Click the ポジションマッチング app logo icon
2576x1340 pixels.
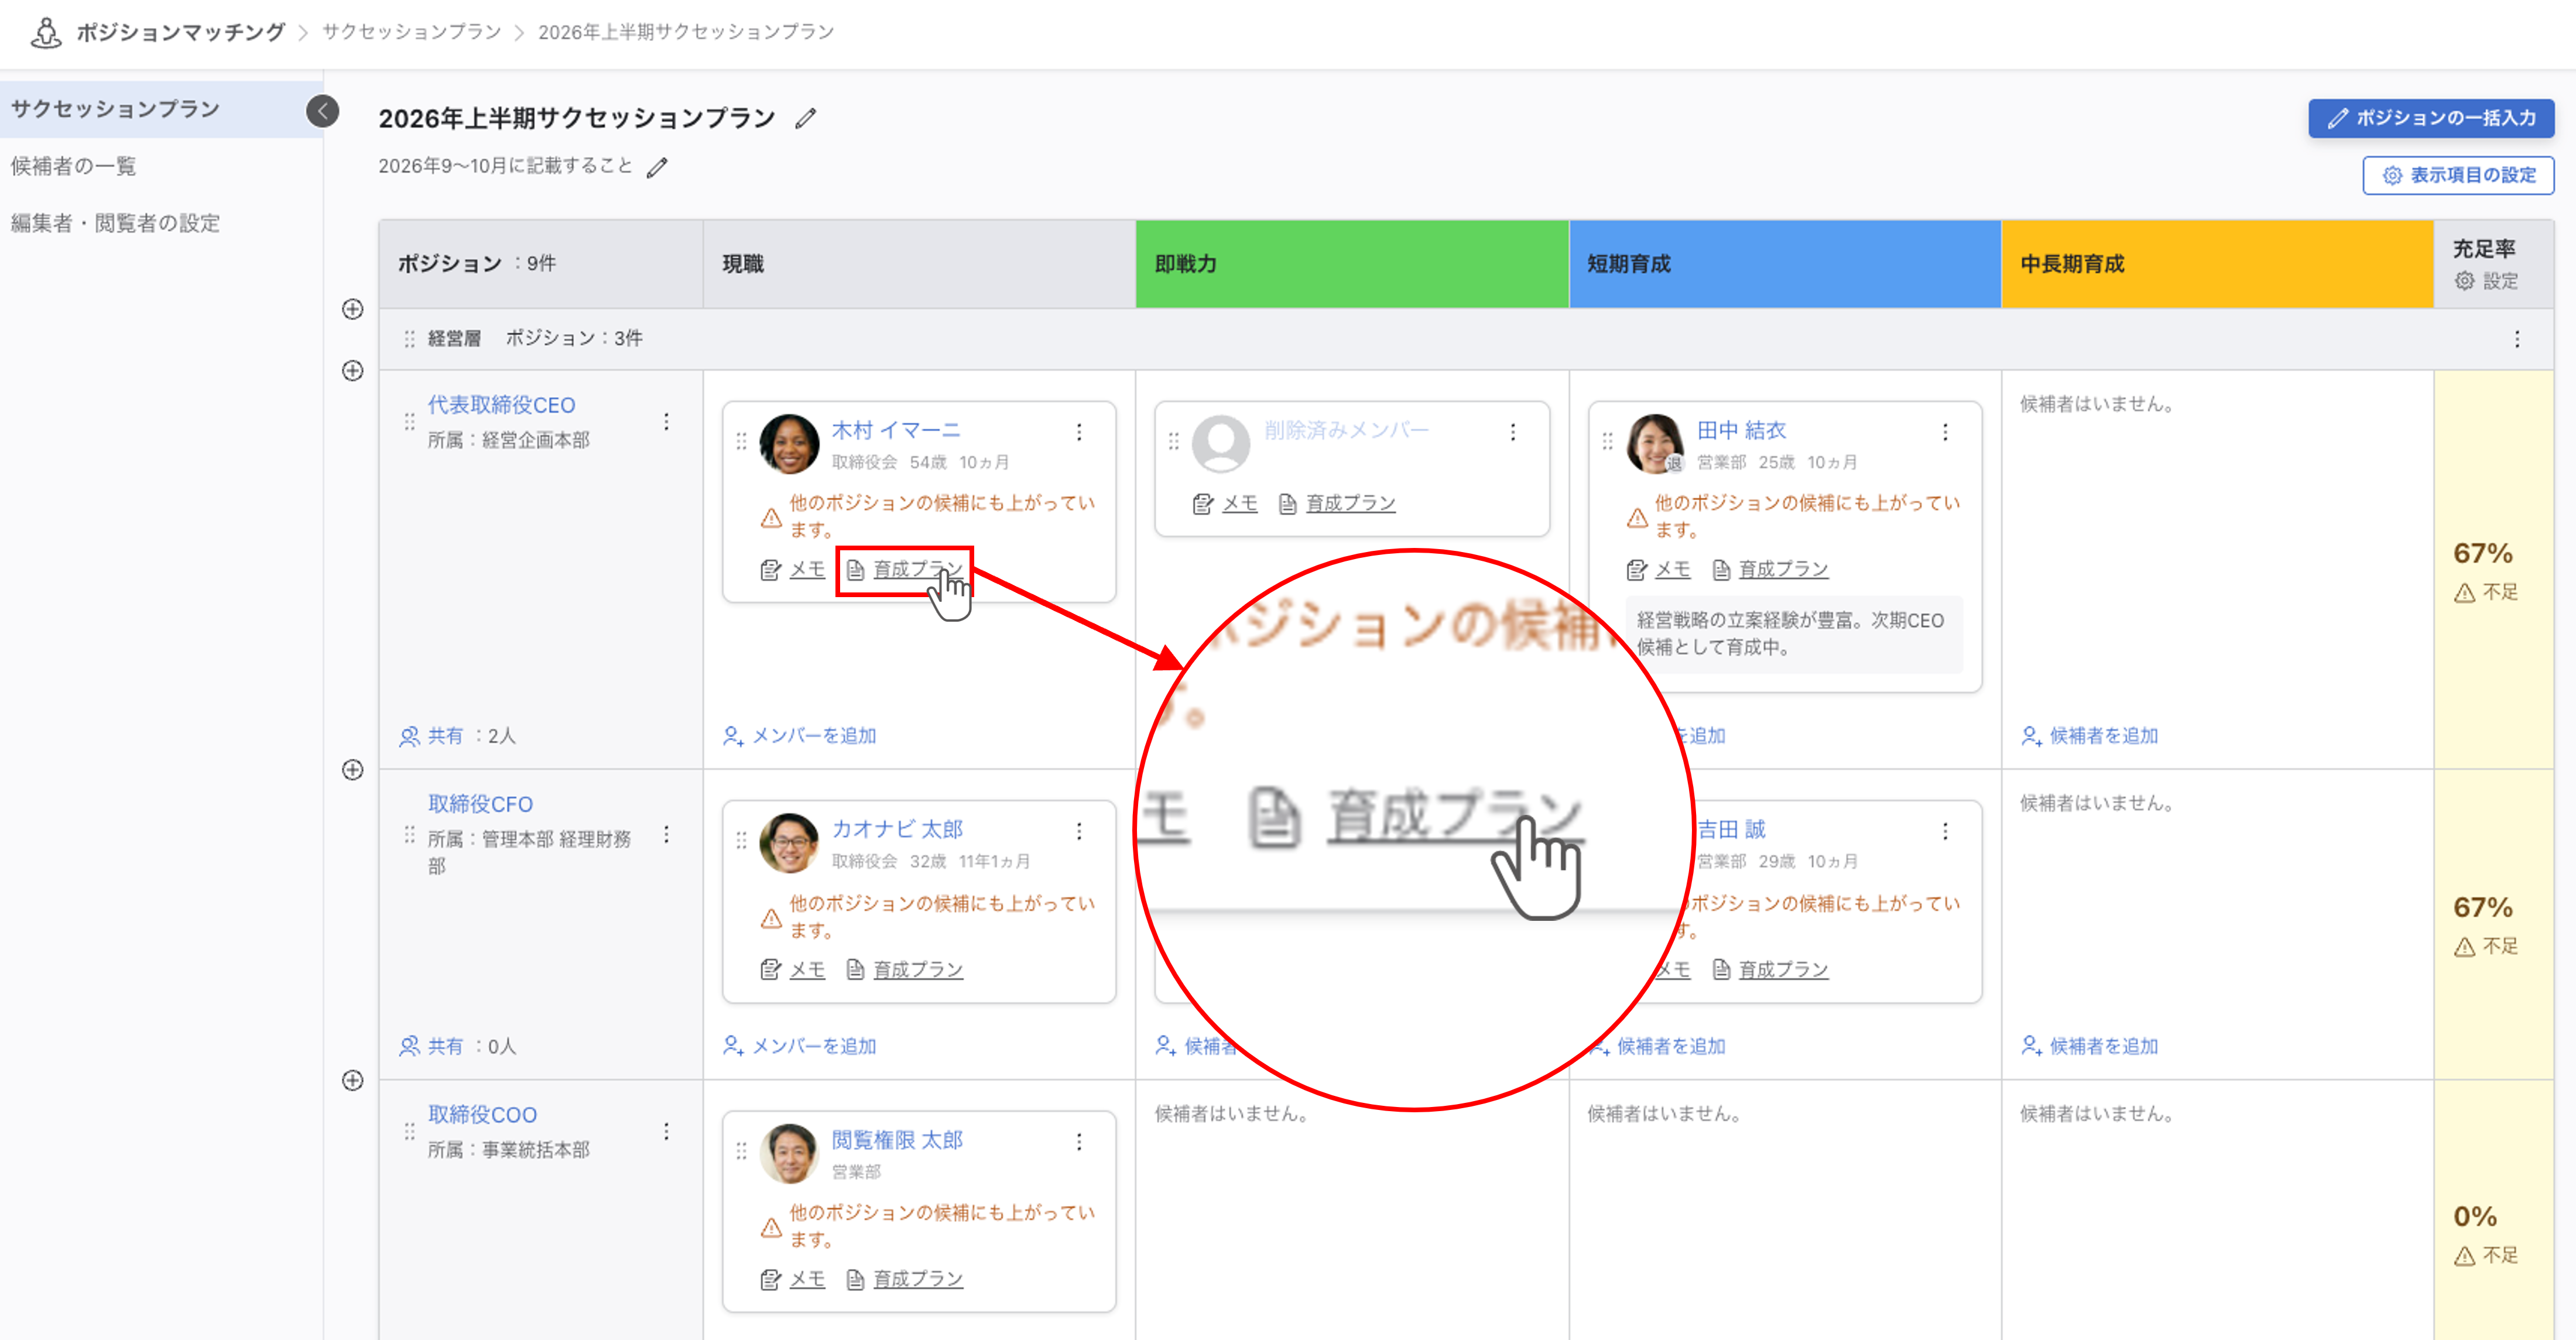tap(45, 32)
